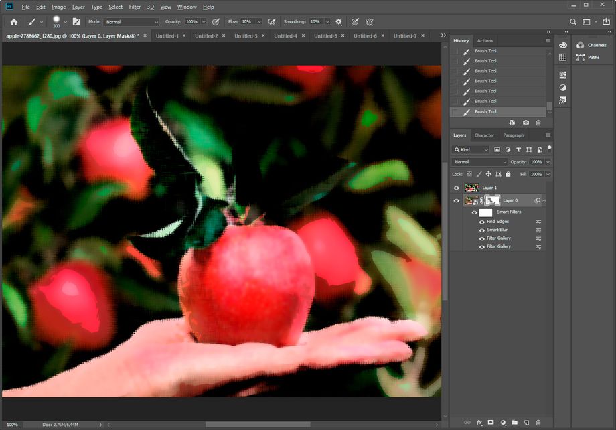Screen dimensions: 616x430
Task: Click the Delete Layer trash icon
Action: click(x=539, y=422)
